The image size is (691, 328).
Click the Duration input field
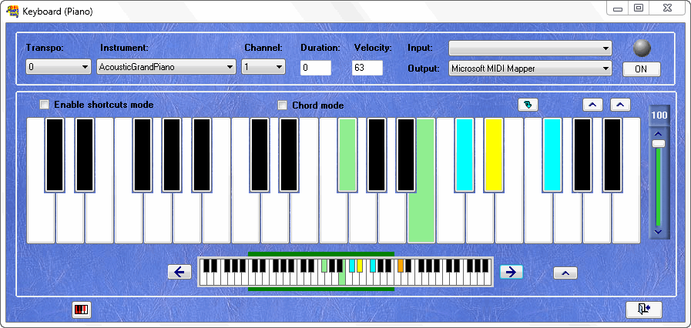[316, 69]
